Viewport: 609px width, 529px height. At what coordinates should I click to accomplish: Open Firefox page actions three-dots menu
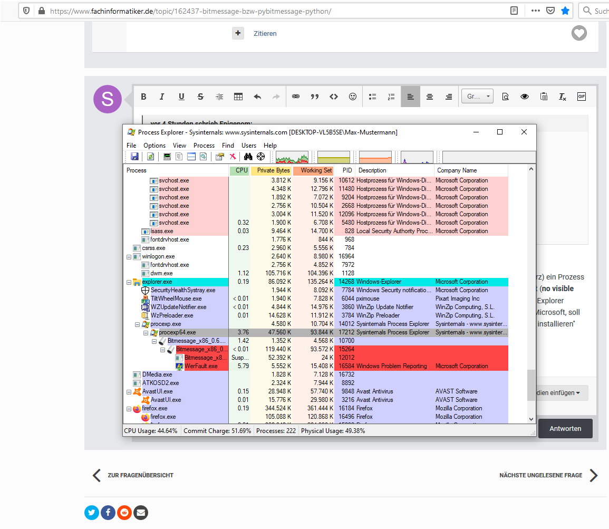click(x=536, y=11)
